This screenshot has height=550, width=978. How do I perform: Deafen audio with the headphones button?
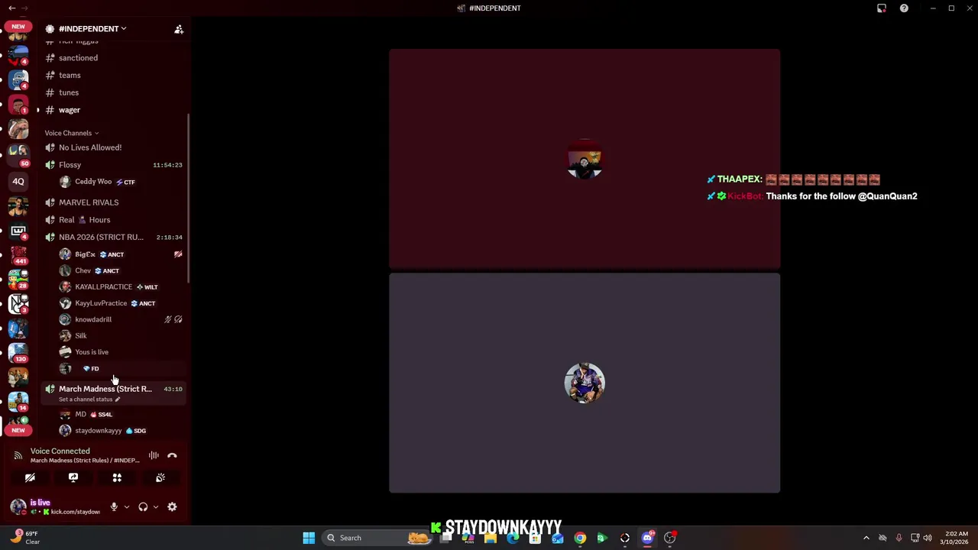[x=143, y=506]
